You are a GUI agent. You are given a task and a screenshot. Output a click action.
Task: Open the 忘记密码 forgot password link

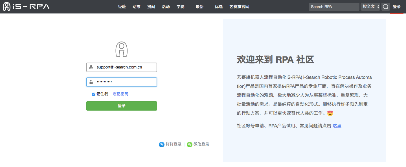coord(120,94)
